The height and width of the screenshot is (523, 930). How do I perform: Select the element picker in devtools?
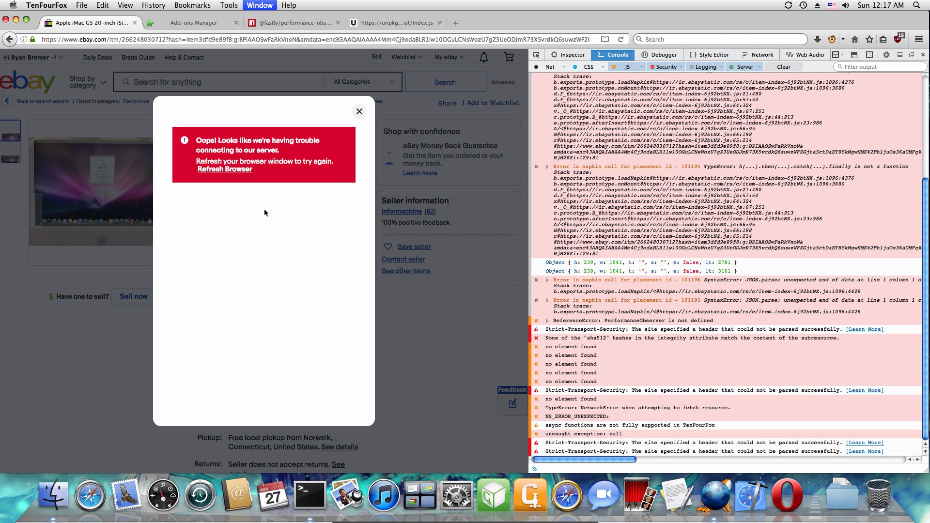coord(536,55)
